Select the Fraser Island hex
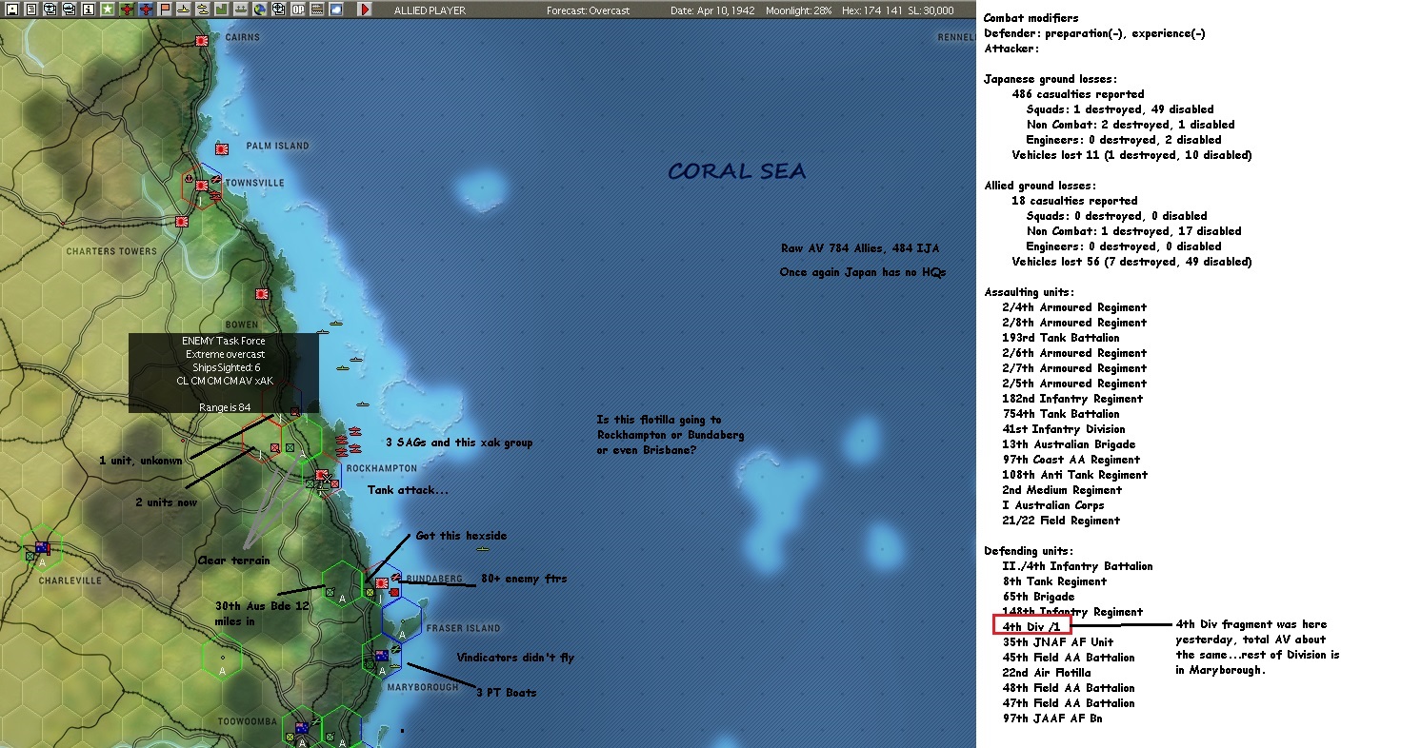The image size is (1421, 748). (402, 619)
